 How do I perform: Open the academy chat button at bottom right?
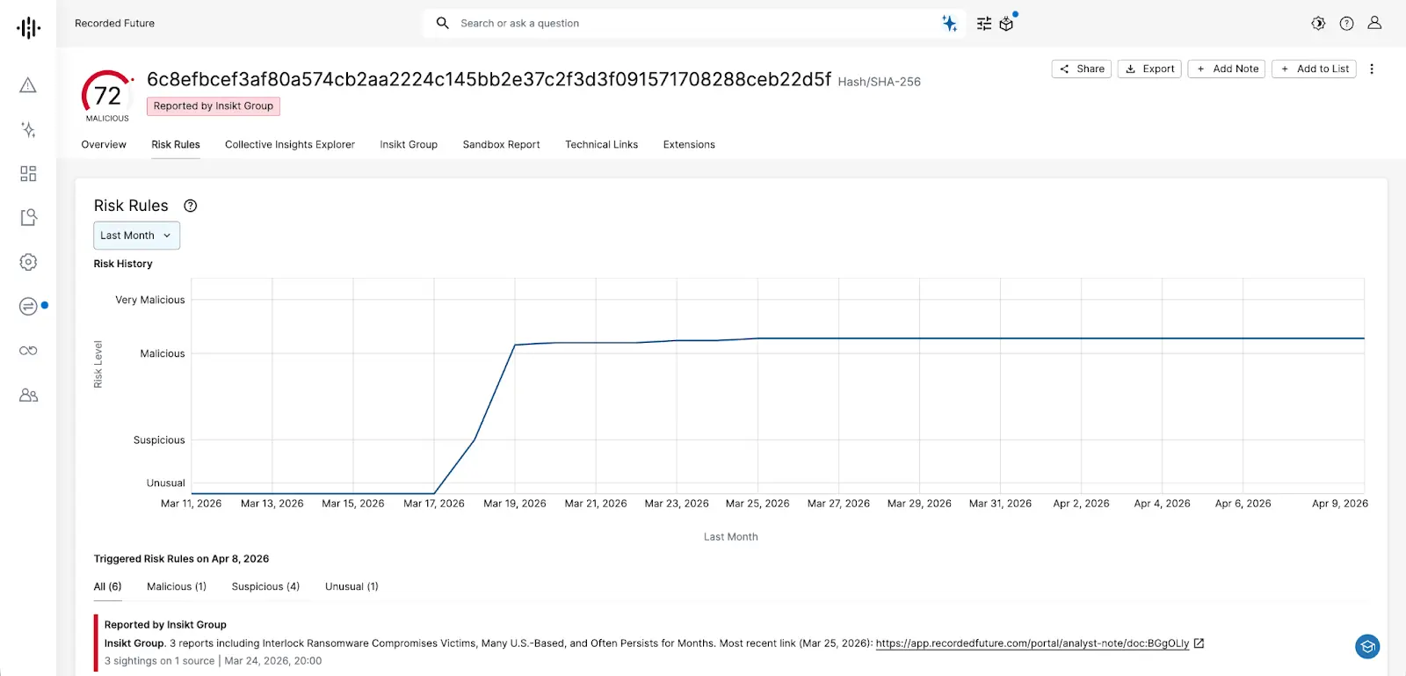1367,647
